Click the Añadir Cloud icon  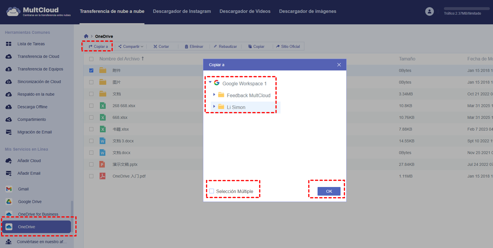[9, 161]
